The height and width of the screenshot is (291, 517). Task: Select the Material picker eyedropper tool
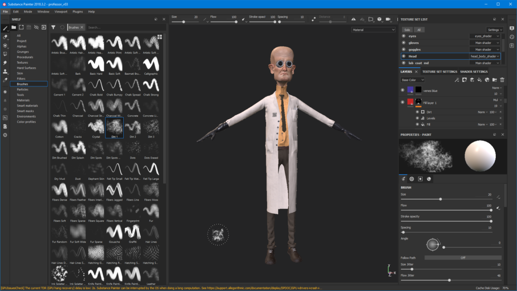(5, 80)
